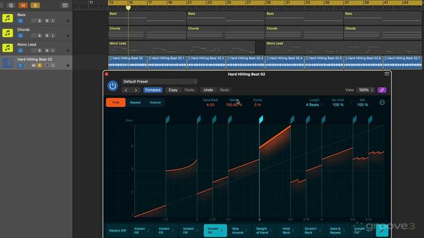Click the De-click 100 % value
424x238 pixels.
point(338,104)
